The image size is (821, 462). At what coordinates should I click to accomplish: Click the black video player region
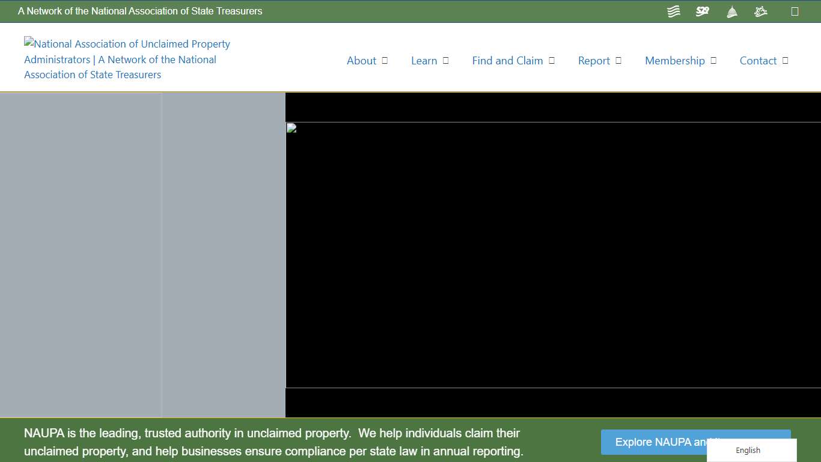[x=553, y=255]
